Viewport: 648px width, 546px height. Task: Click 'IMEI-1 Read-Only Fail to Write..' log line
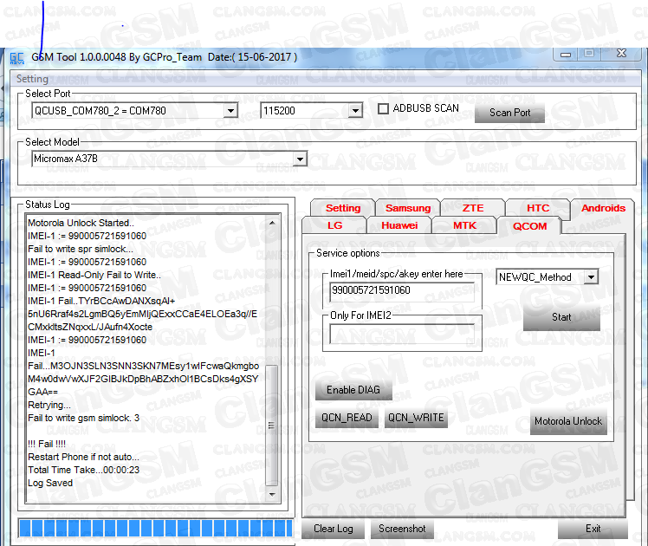tap(94, 275)
